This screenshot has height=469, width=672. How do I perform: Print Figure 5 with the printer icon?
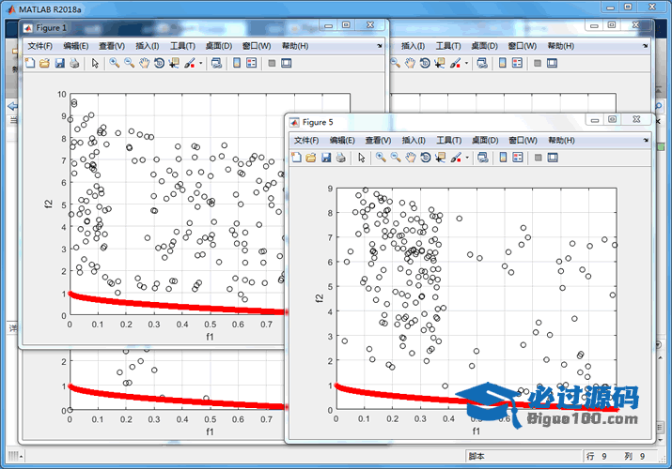(x=341, y=158)
